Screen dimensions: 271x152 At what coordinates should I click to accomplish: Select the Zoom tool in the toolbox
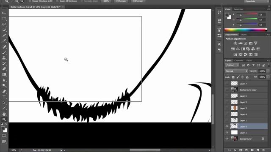coord(4,119)
